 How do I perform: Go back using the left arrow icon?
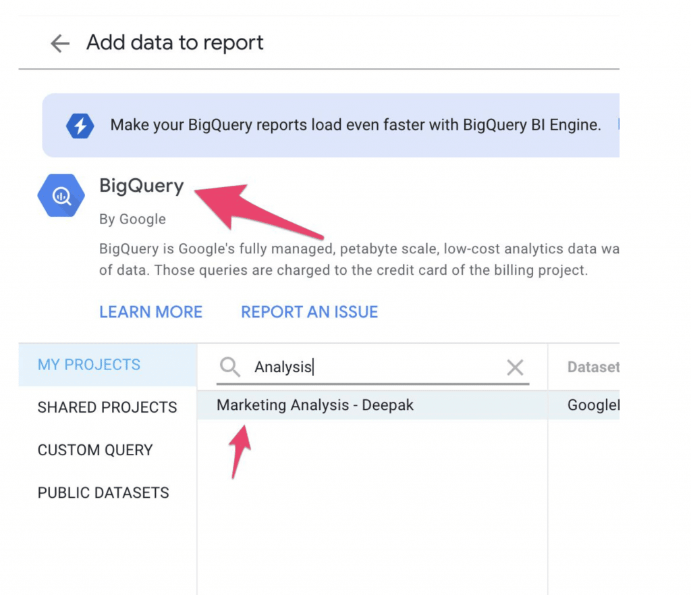point(60,43)
